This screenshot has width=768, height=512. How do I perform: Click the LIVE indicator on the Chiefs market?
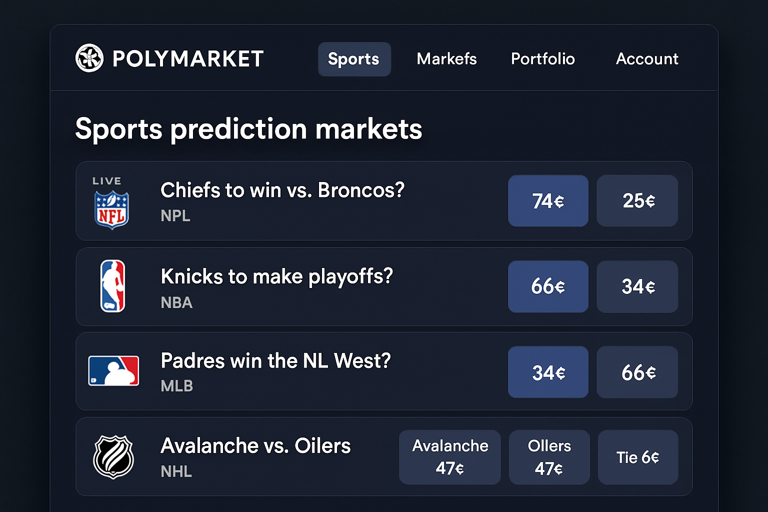pyautogui.click(x=106, y=181)
